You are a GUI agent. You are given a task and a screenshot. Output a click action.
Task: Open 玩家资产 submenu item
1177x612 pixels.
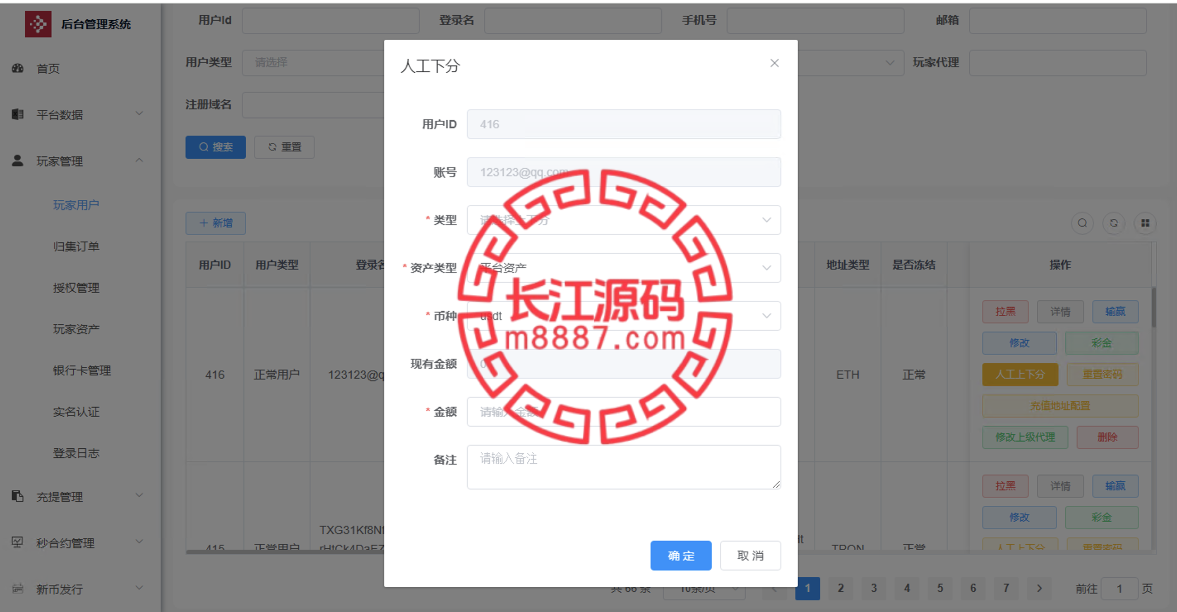pos(76,329)
